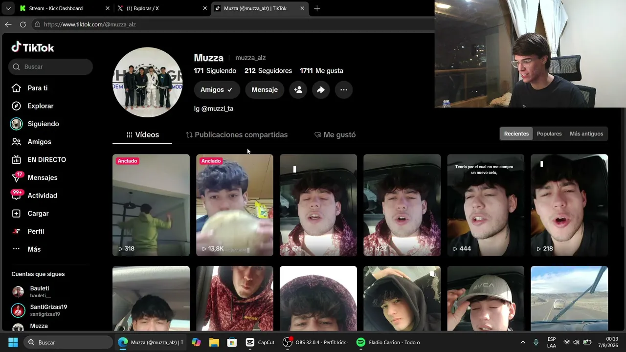Viewport: 626px width, 352px height.
Task: Play the video with 422 views
Action: click(402, 205)
